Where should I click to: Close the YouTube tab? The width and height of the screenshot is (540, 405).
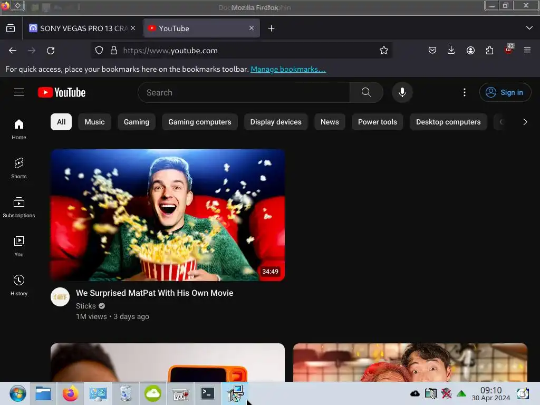tap(252, 28)
